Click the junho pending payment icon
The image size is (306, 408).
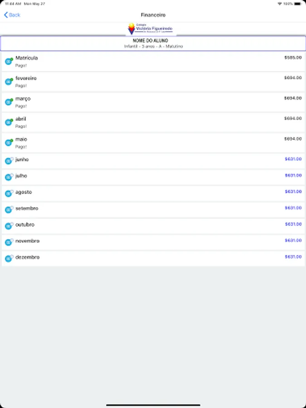tap(9, 161)
